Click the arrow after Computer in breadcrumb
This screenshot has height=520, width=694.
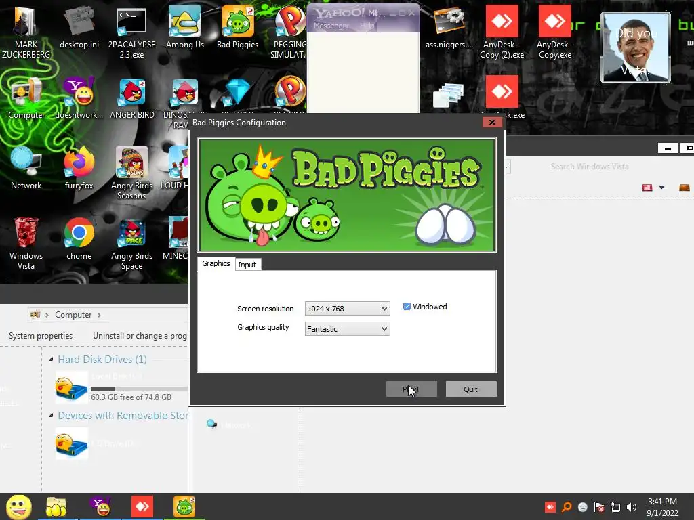[x=99, y=315]
